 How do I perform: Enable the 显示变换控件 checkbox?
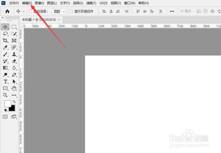pos(72,11)
